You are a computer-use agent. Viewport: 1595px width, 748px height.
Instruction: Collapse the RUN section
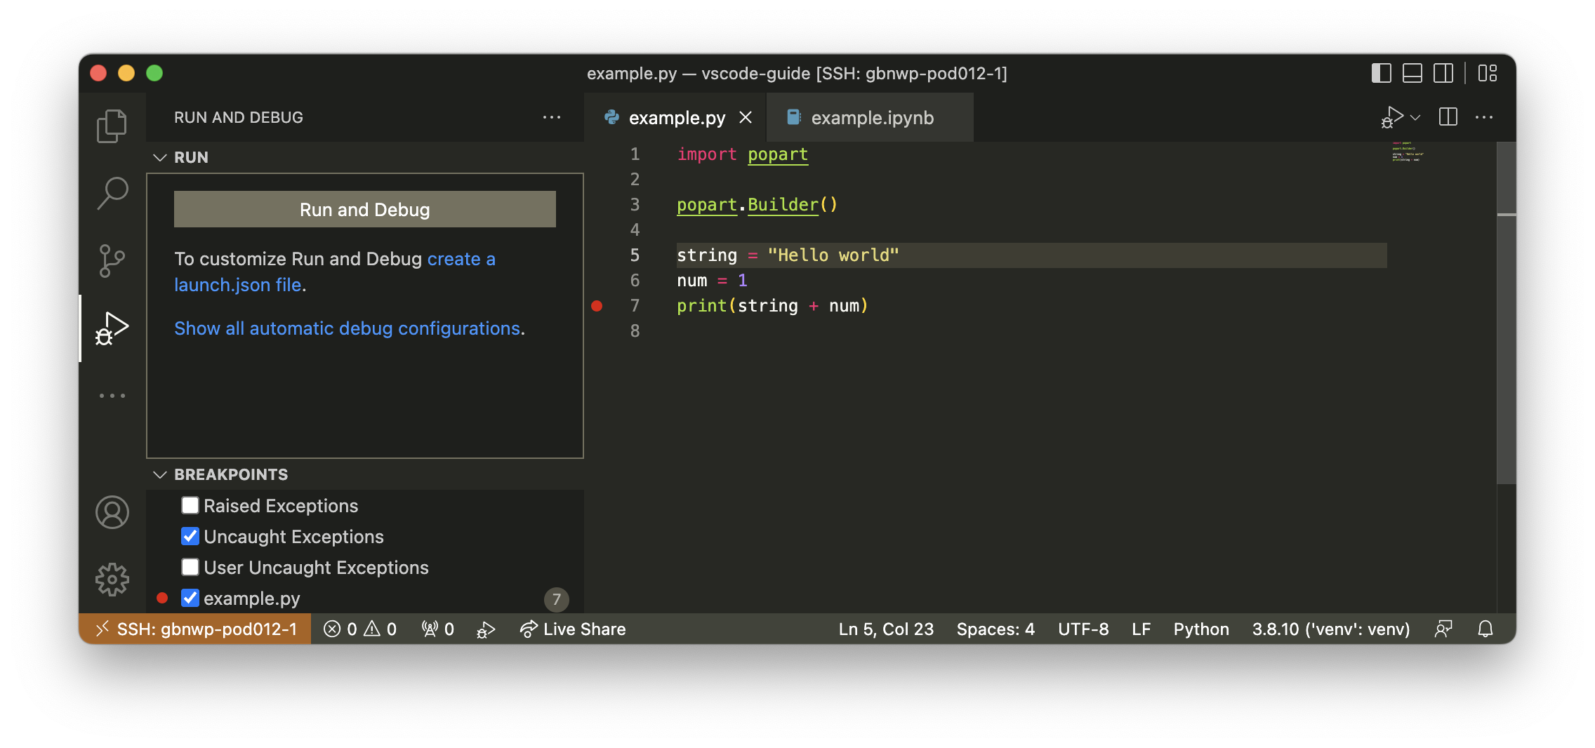tap(159, 157)
